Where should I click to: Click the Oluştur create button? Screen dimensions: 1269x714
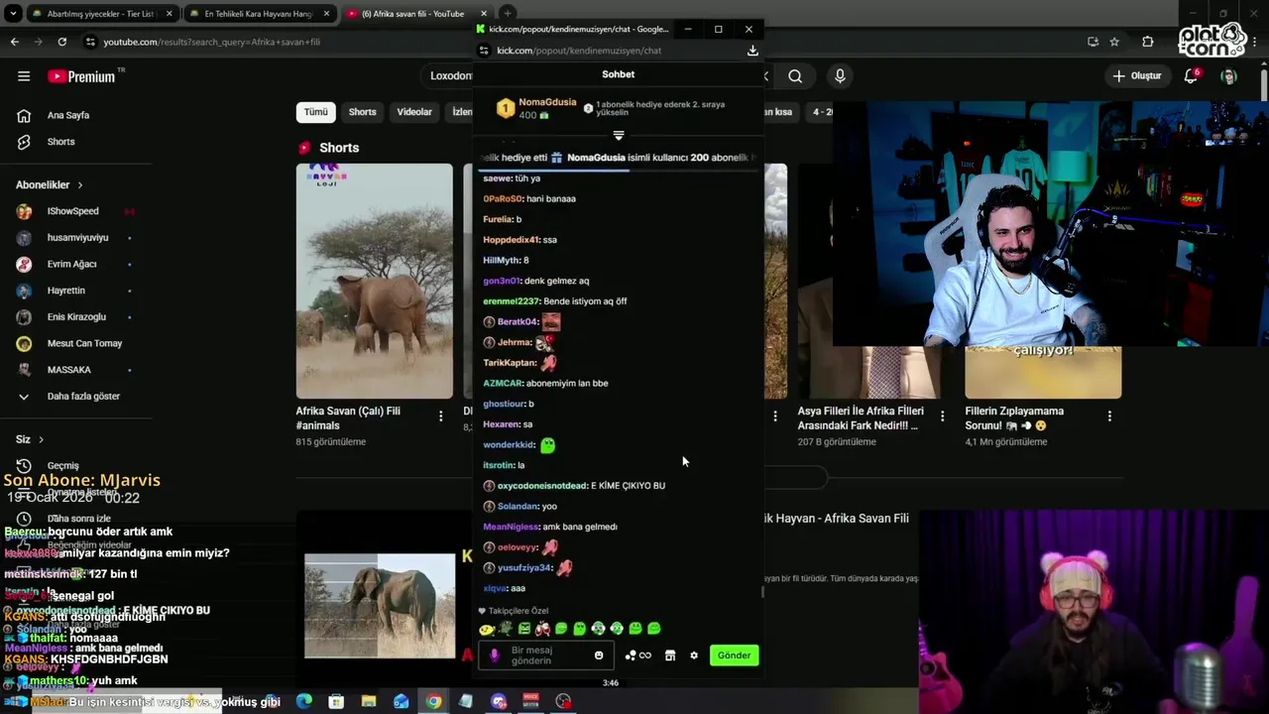tap(1137, 76)
